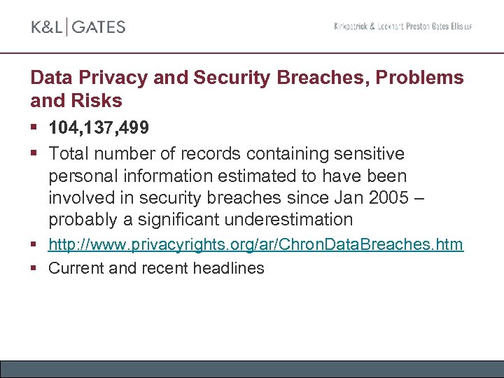Click the 'probably a significant underestimation' line

pos(200,220)
